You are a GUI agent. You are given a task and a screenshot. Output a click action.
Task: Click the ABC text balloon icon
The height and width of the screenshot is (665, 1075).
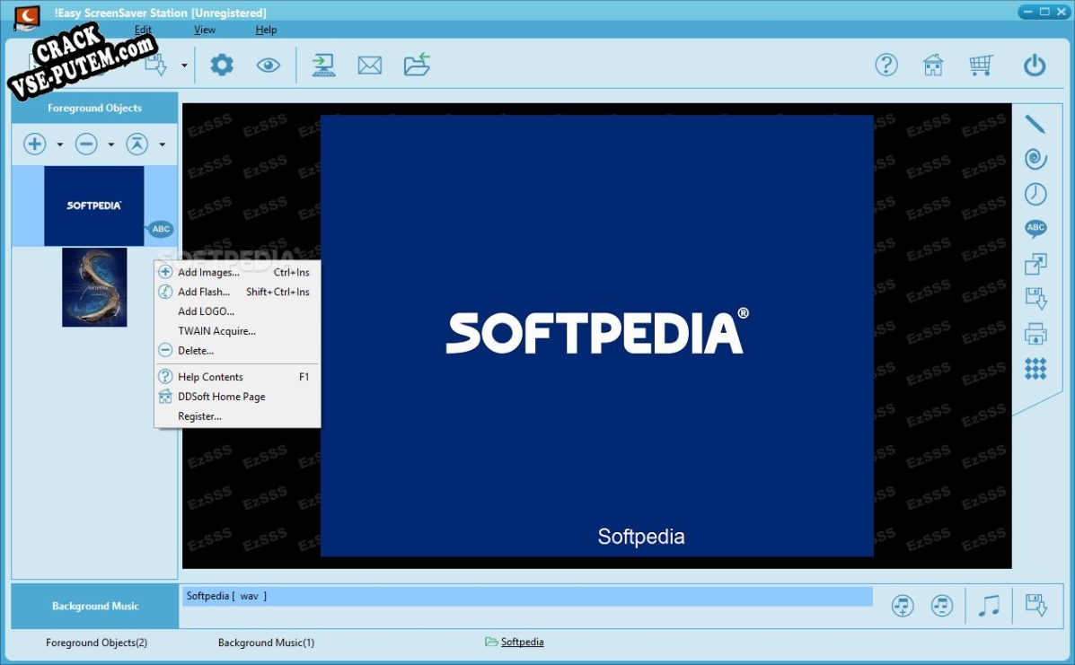coord(1035,228)
